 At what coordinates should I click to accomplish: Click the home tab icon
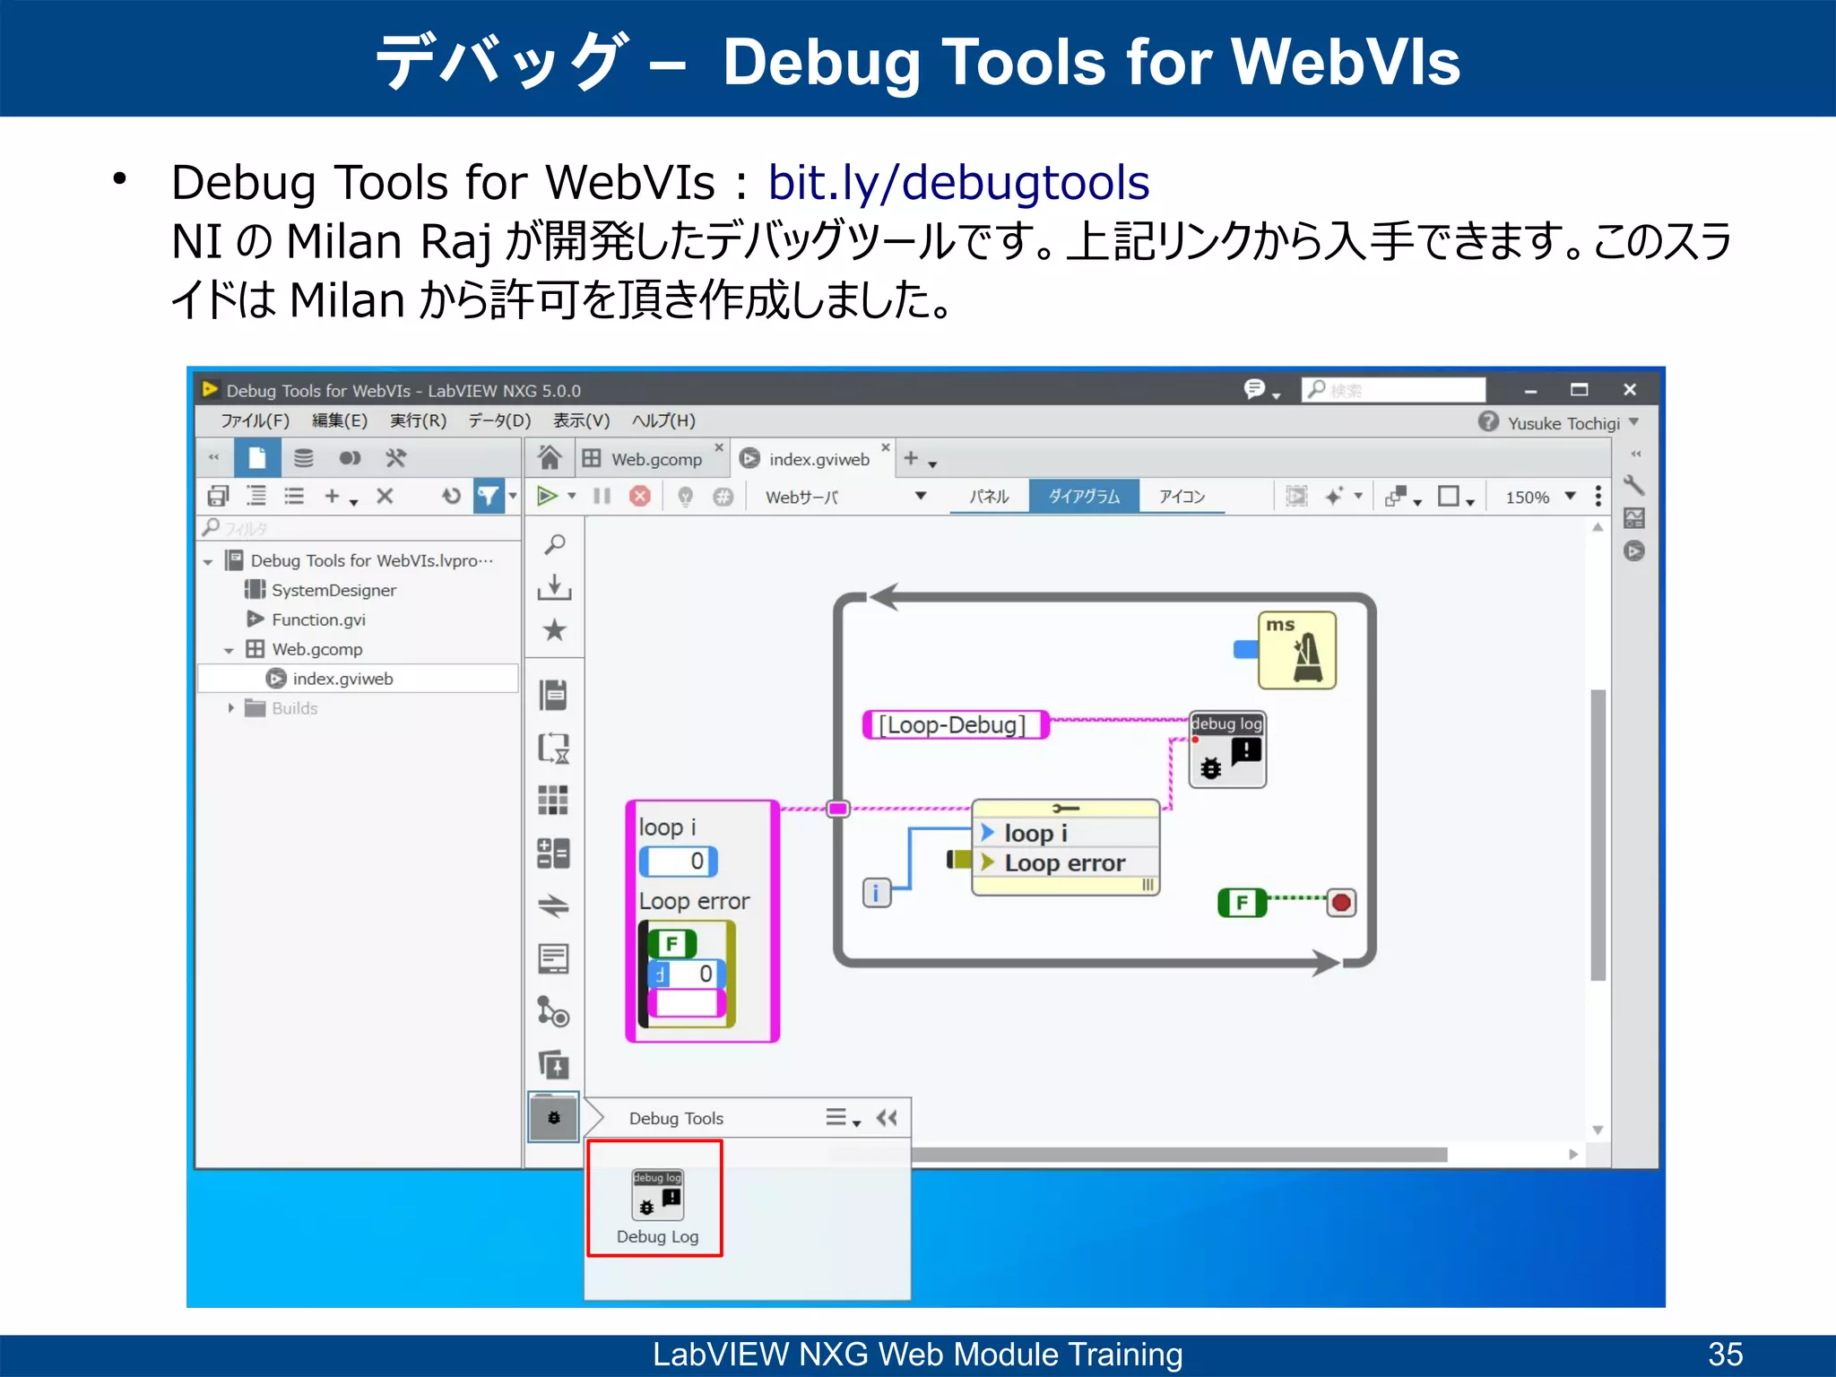tap(550, 458)
